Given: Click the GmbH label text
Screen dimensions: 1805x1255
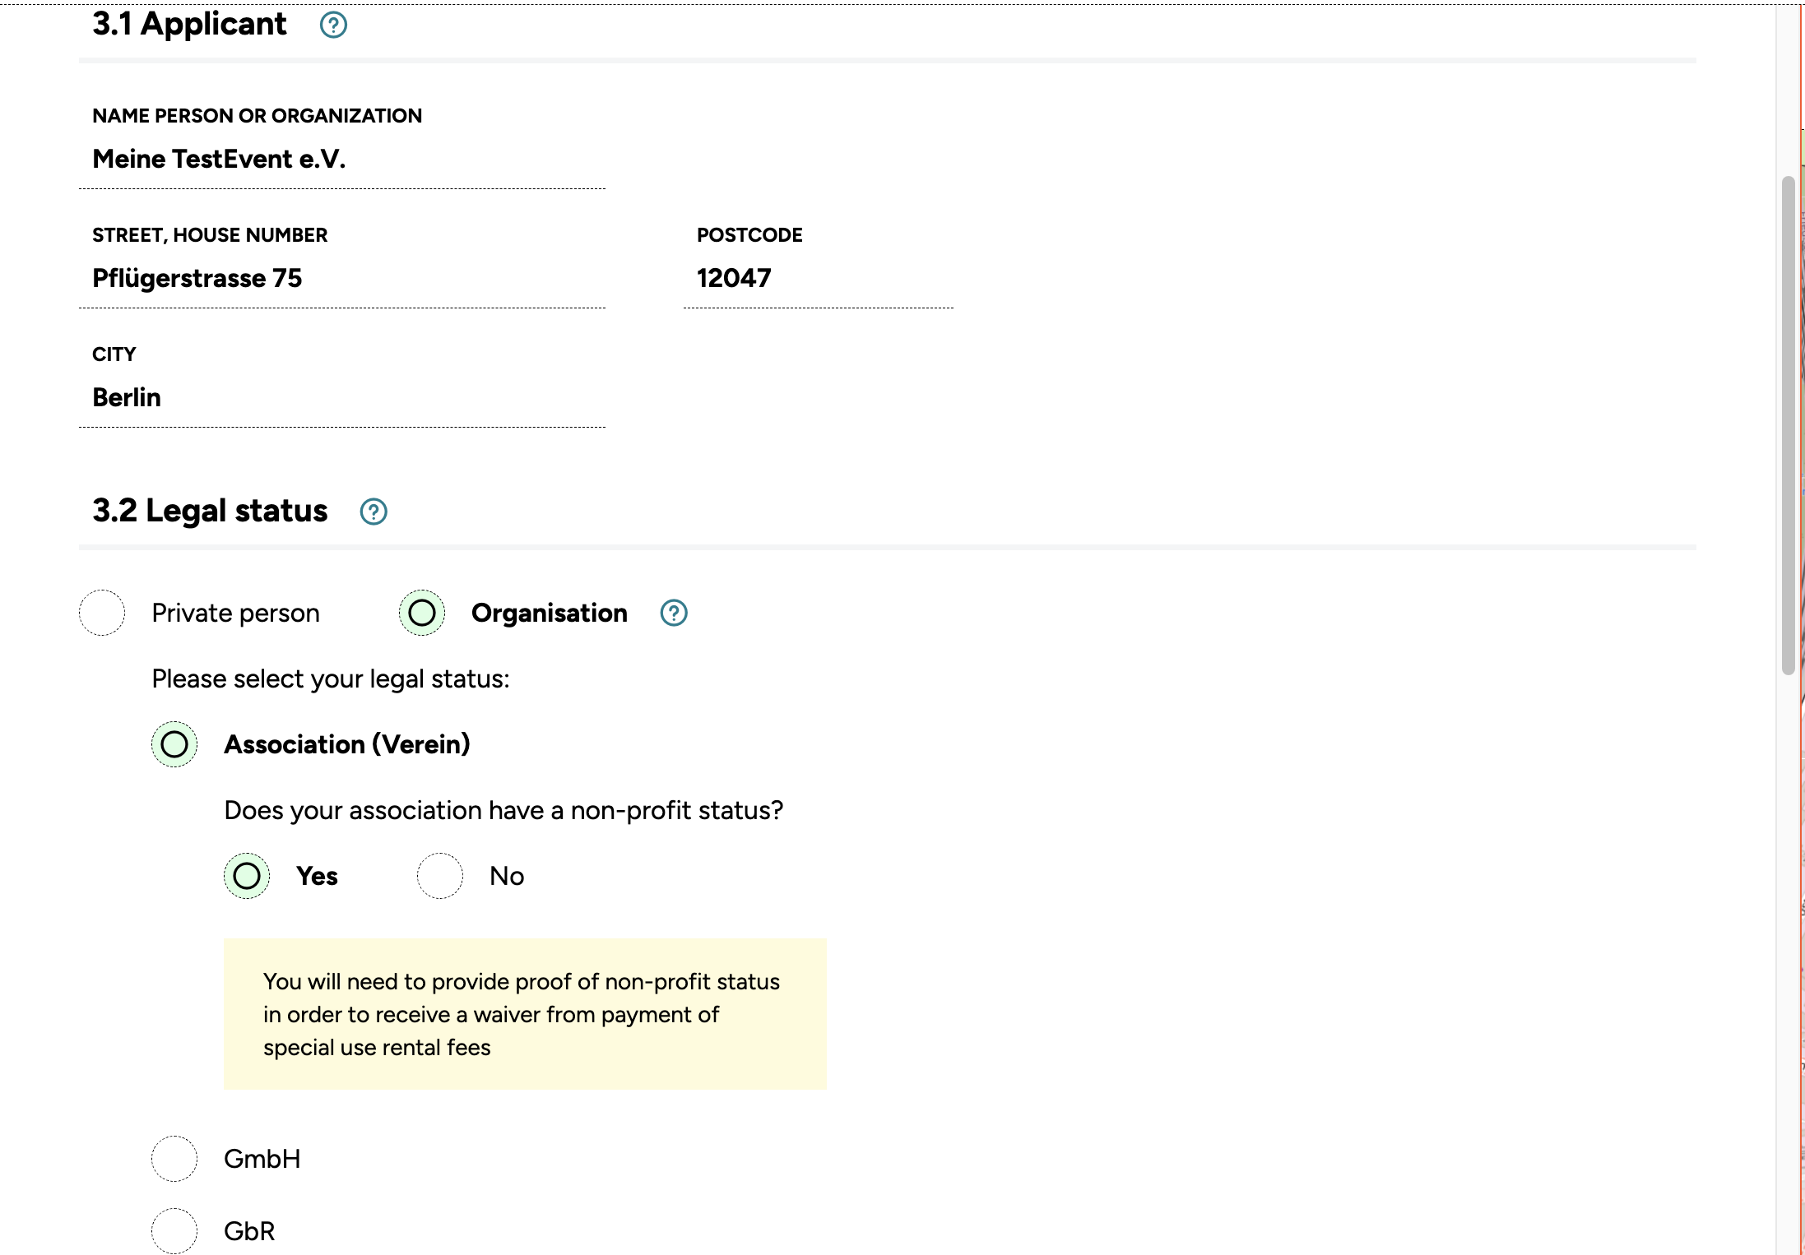Looking at the screenshot, I should point(262,1160).
